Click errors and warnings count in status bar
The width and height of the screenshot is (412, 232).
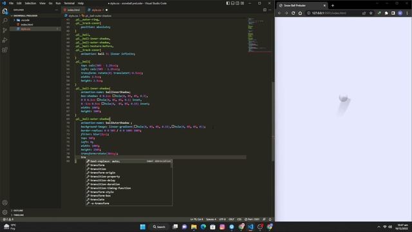pyautogui.click(x=8, y=219)
